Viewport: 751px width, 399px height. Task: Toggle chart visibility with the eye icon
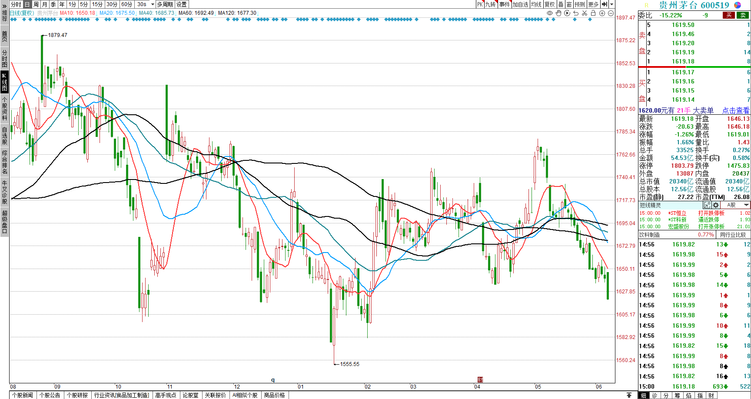550,13
